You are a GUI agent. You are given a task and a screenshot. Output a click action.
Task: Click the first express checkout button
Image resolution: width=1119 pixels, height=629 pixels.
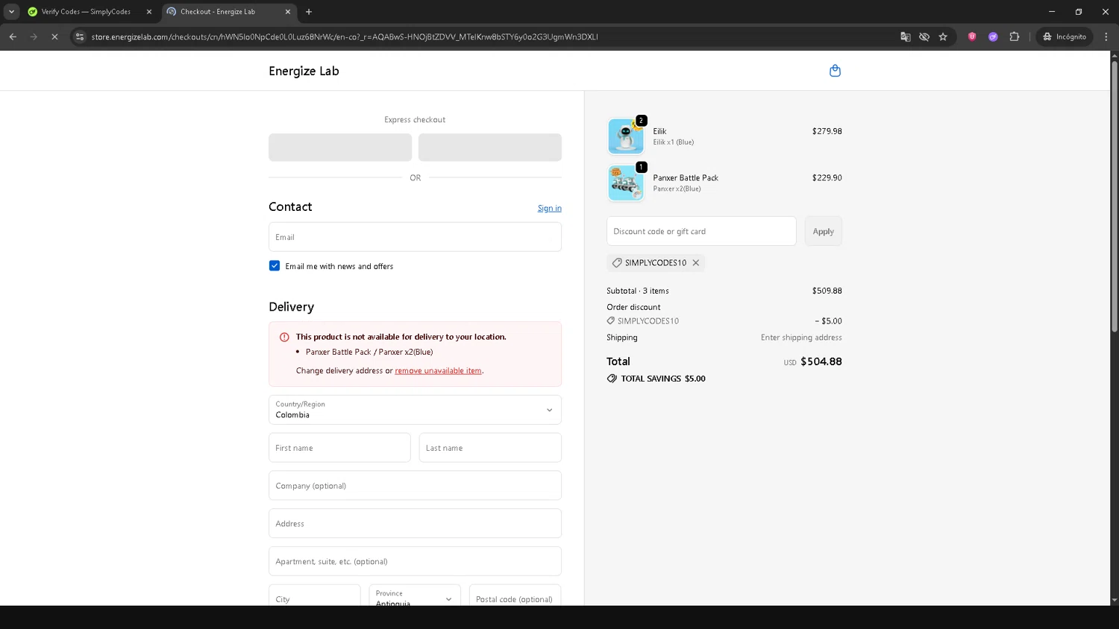(x=340, y=148)
